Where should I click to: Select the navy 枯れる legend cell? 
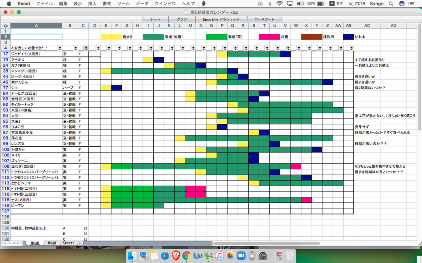pos(349,37)
